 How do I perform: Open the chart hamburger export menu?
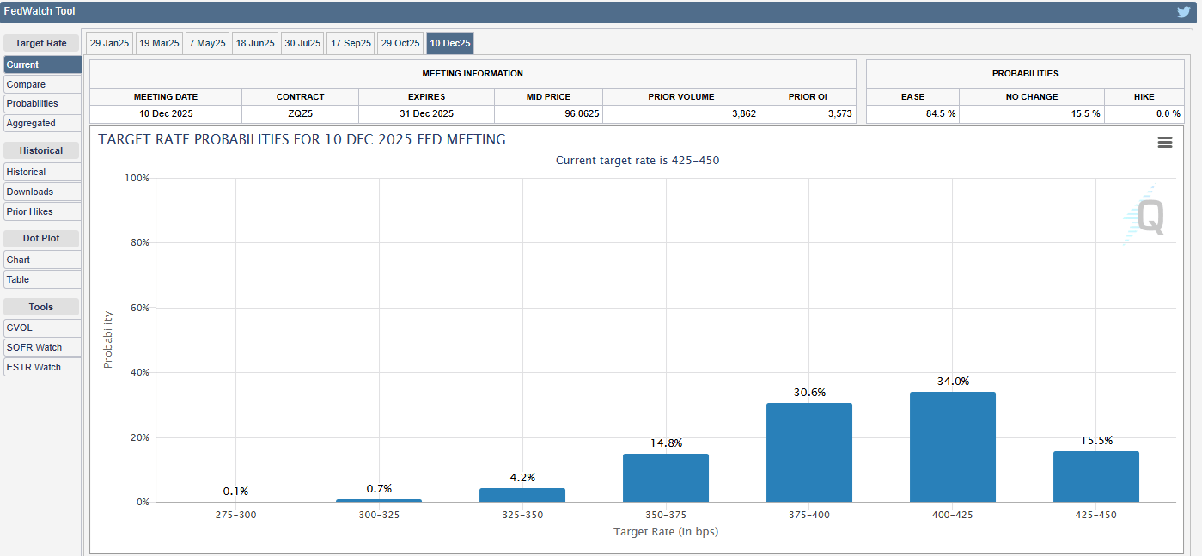coord(1165,143)
